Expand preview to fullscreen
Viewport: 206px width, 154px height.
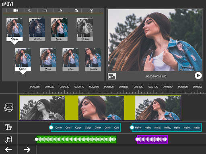tap(112, 76)
